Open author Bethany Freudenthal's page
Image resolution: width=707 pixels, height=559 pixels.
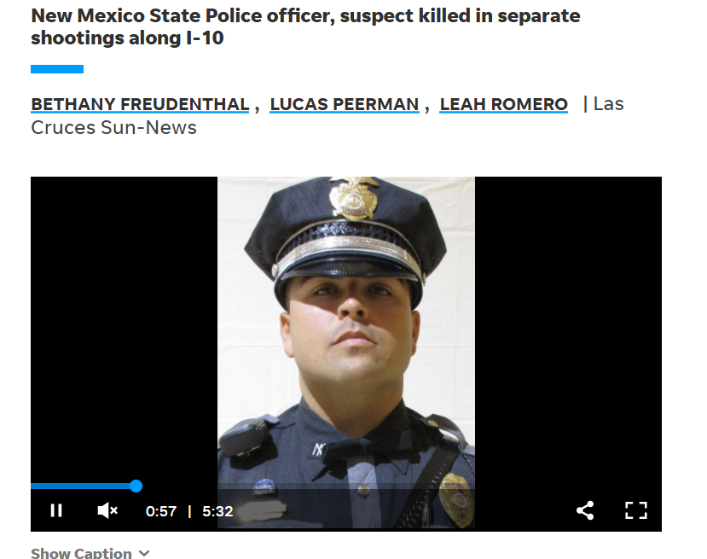click(x=140, y=104)
